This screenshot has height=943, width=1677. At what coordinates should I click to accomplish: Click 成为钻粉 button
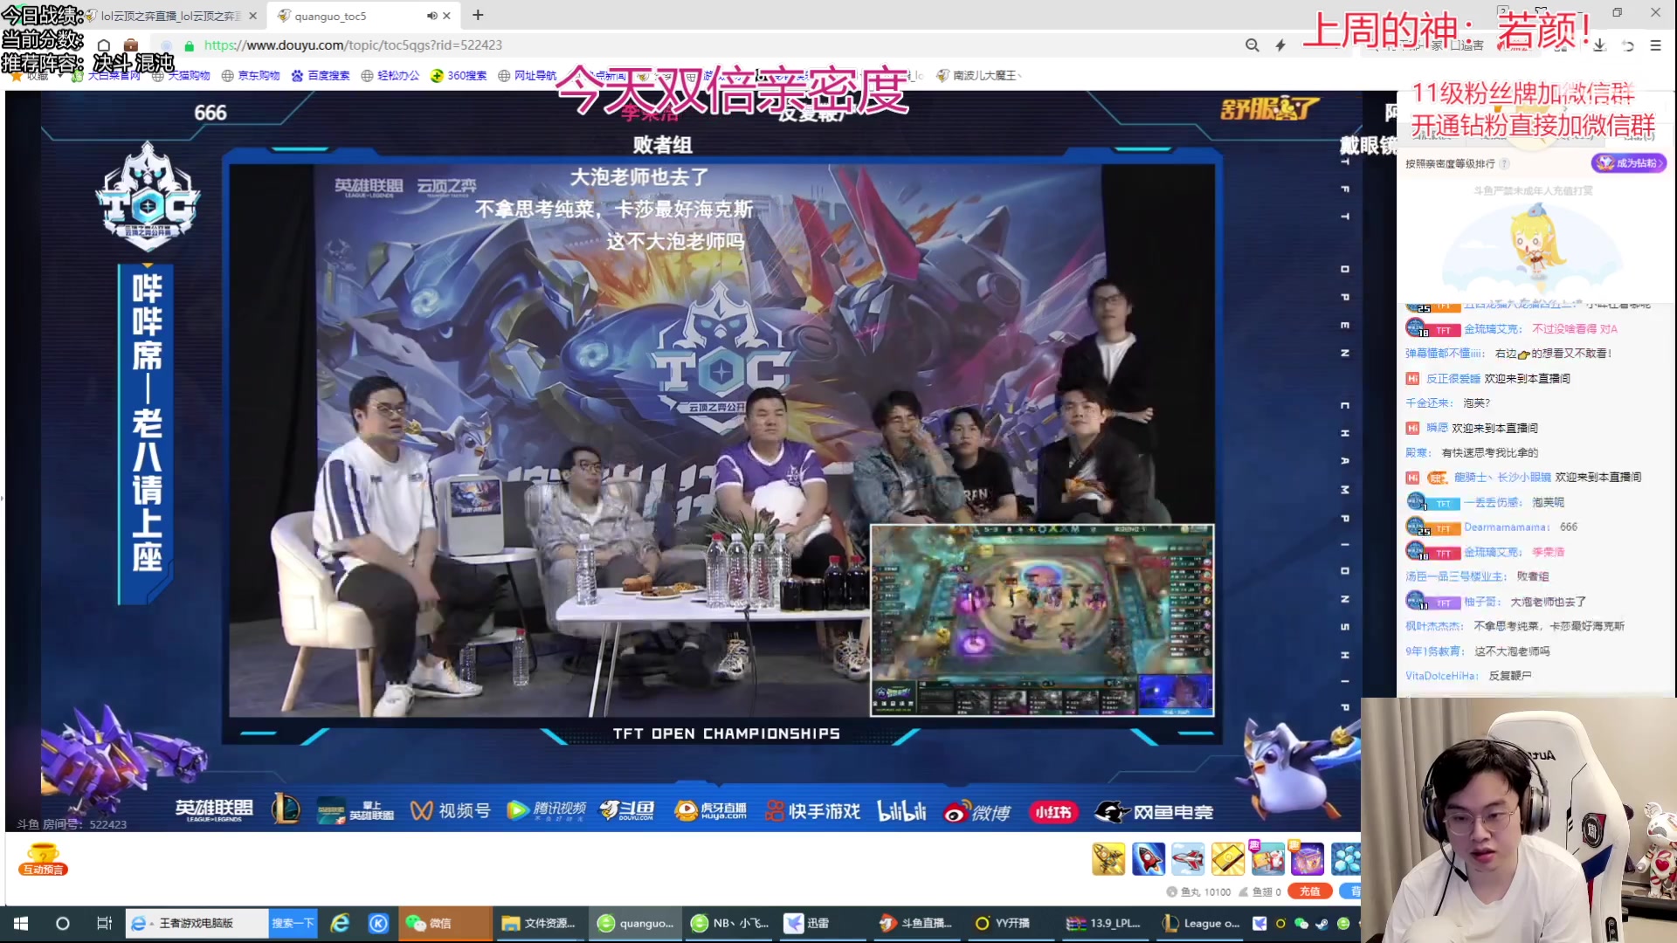click(x=1628, y=163)
